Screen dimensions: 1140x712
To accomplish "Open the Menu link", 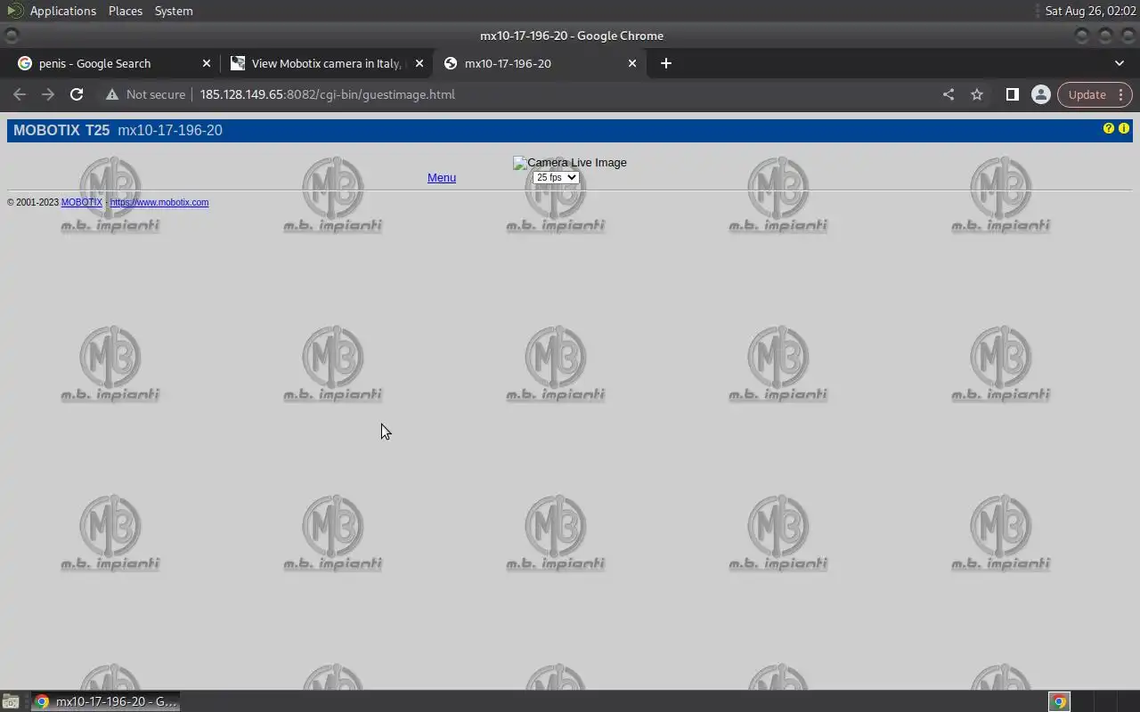I will coord(442,177).
